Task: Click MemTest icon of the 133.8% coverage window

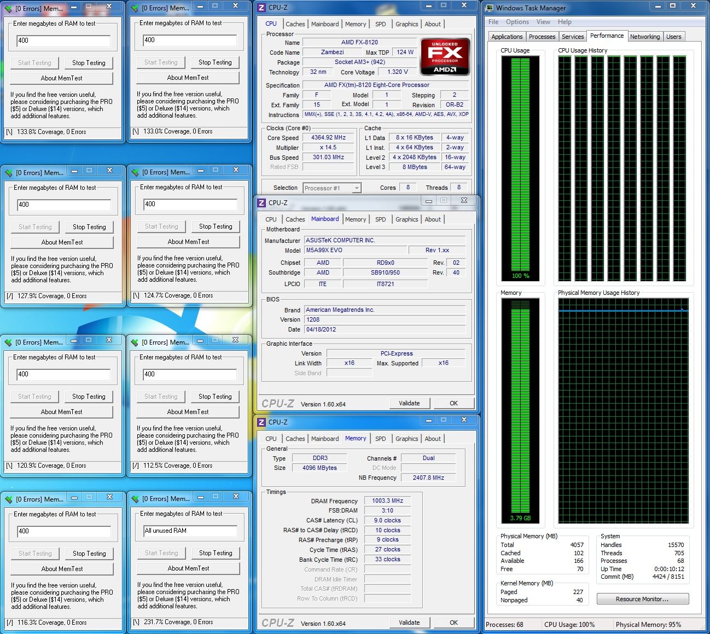Action: tap(8, 8)
